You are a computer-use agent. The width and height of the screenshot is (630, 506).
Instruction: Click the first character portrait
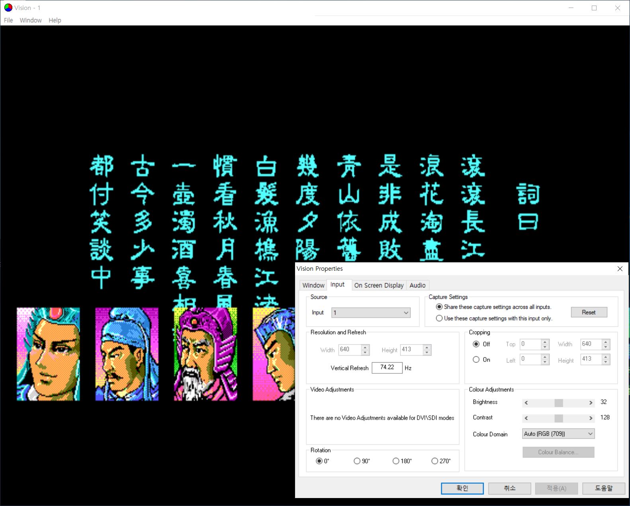pyautogui.click(x=48, y=354)
